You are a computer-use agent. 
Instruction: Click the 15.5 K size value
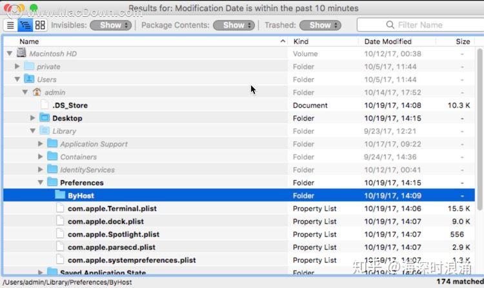coord(459,209)
